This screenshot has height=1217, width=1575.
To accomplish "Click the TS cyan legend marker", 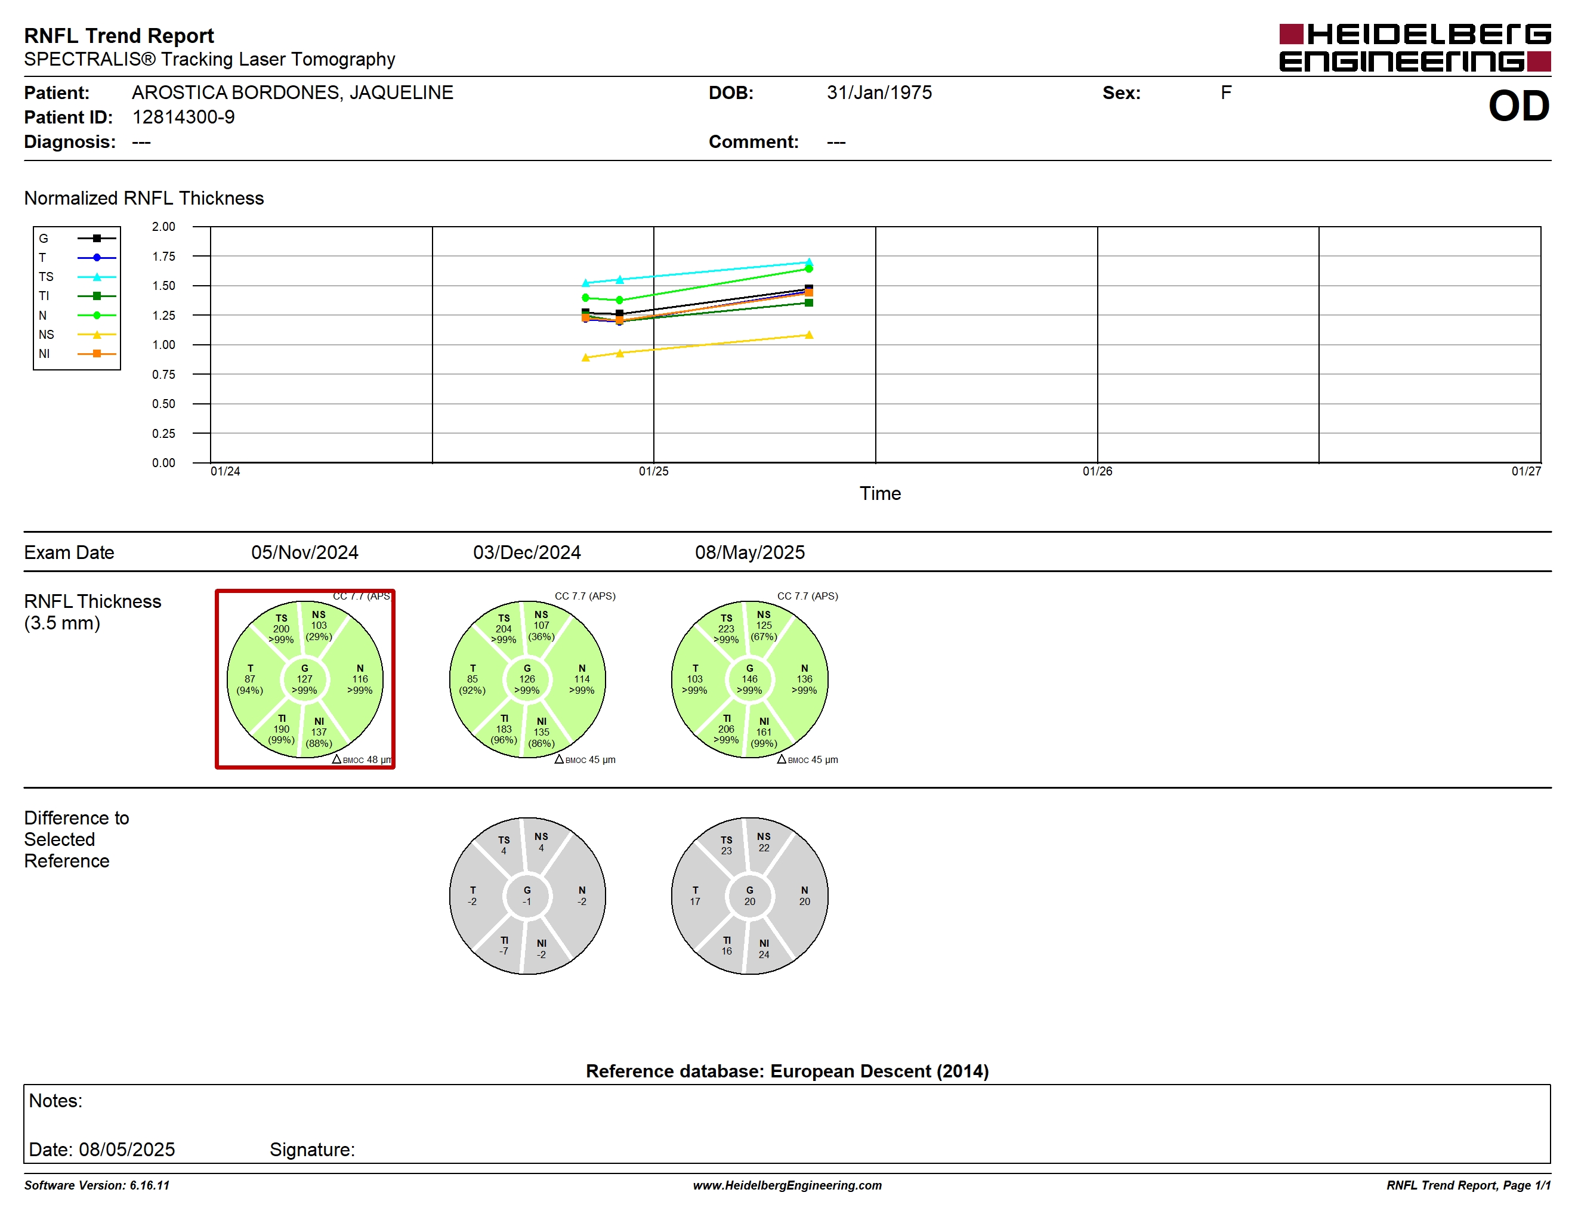I will pos(97,277).
